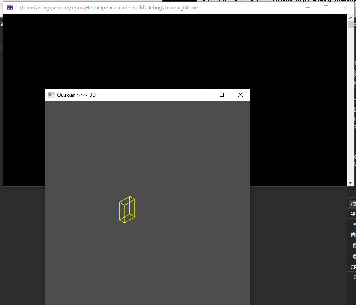Click the command prompt icon in Lesson_04.exe title bar
Viewport: 356px width, 305px height.
9,7
